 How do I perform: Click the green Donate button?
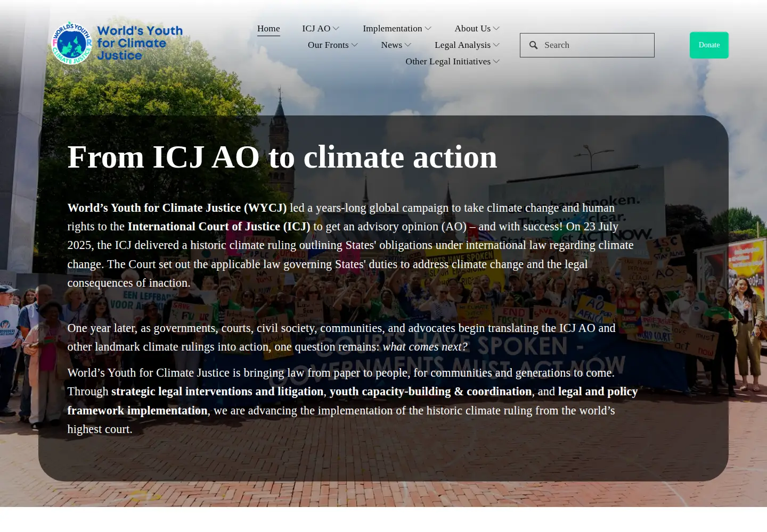click(x=709, y=45)
